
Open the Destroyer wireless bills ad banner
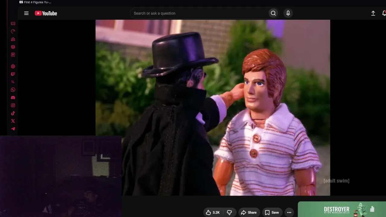[x=342, y=209]
